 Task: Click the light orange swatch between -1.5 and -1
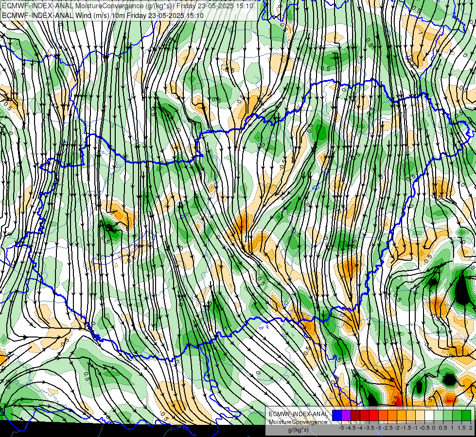[411, 415]
